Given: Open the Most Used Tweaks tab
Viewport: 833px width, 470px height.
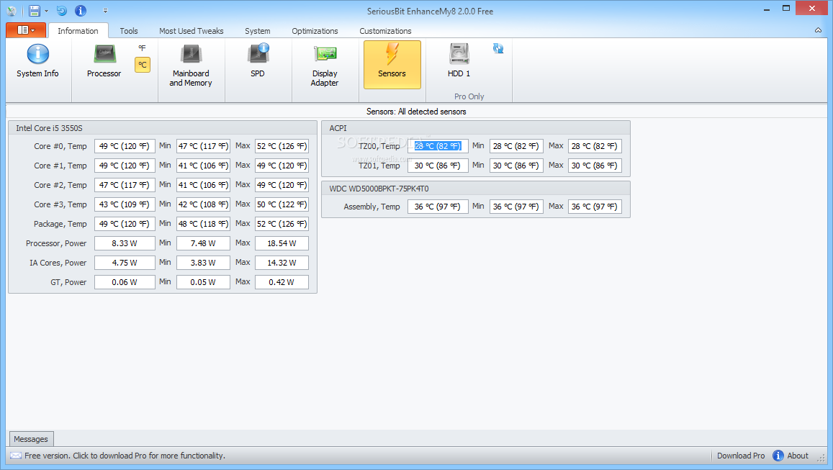Looking at the screenshot, I should [192, 31].
